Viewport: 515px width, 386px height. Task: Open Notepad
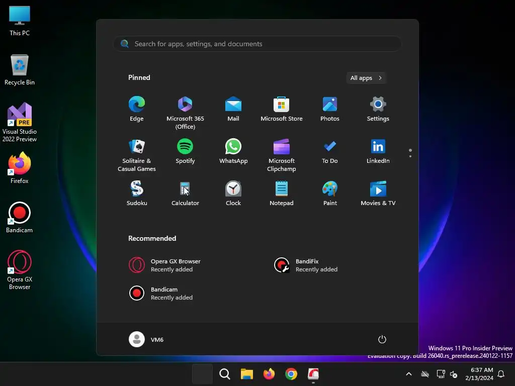tap(282, 194)
